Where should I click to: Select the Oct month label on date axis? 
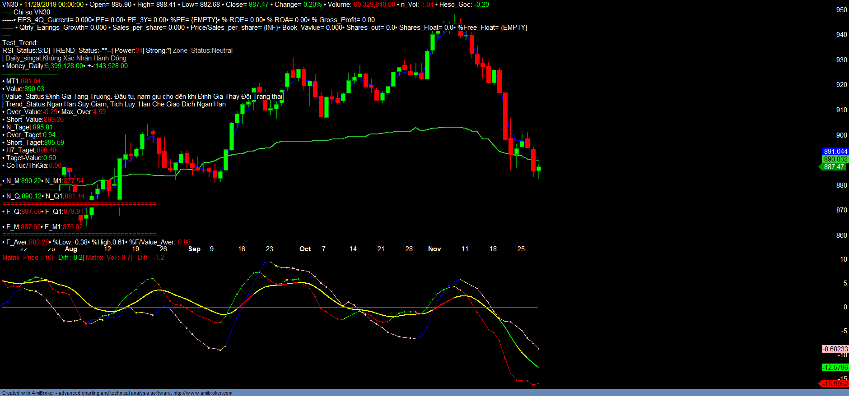pyautogui.click(x=305, y=249)
